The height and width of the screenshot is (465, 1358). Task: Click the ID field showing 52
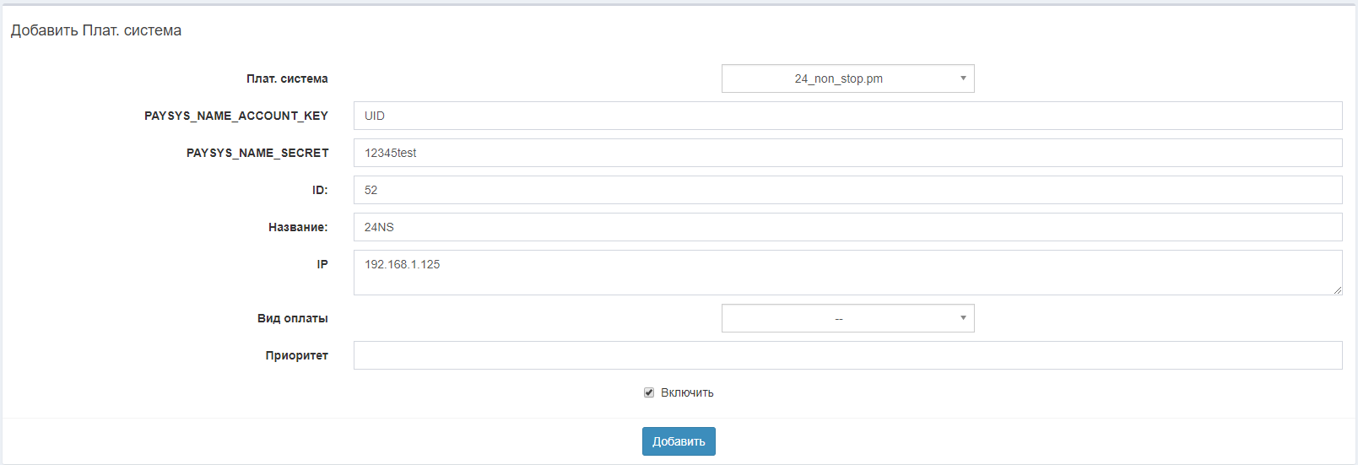(847, 190)
